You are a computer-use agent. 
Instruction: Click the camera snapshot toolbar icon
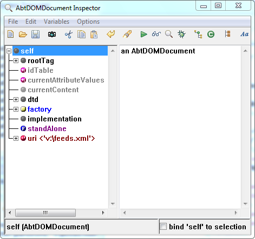pyautogui.click(x=52, y=34)
